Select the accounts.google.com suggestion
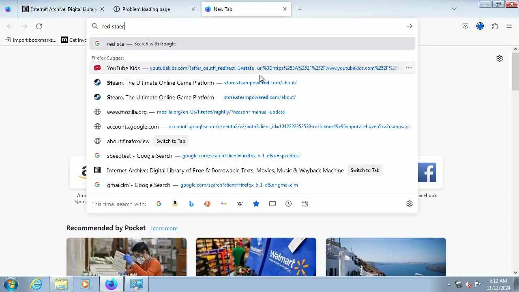This screenshot has width=519, height=292. coord(252,127)
